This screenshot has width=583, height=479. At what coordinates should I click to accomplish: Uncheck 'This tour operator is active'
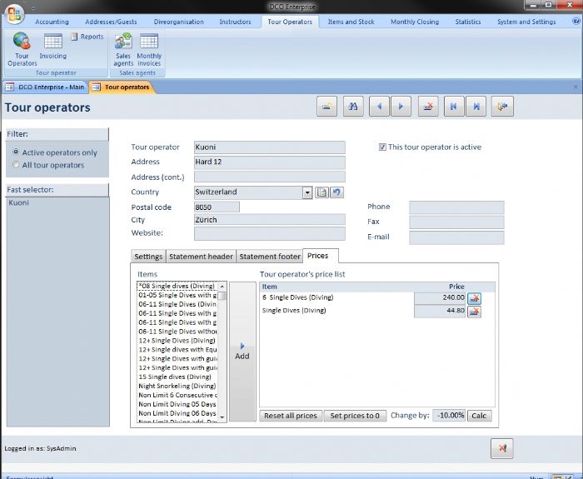382,147
